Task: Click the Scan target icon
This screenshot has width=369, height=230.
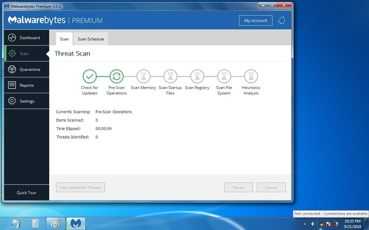Action: [12, 54]
